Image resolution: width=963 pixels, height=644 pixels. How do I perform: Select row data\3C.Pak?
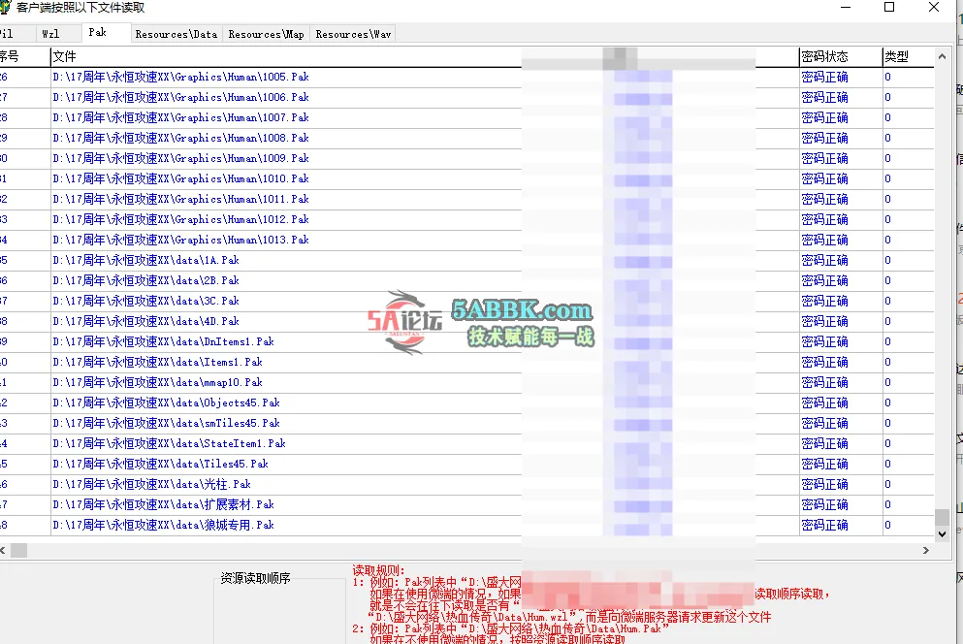coord(466,301)
